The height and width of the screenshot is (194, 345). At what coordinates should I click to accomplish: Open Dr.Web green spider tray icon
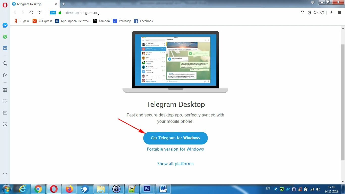click(x=282, y=189)
